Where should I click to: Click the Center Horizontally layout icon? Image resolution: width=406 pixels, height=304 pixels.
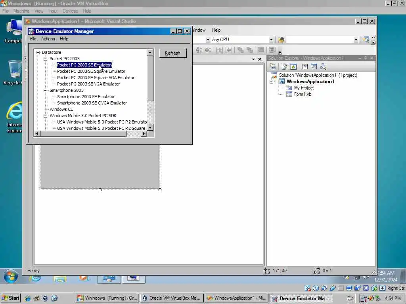pyautogui.click(x=220, y=50)
